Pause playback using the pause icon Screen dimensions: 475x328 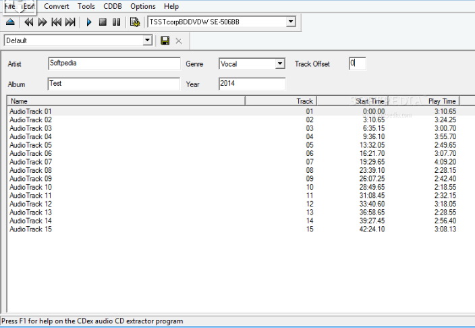(x=116, y=22)
